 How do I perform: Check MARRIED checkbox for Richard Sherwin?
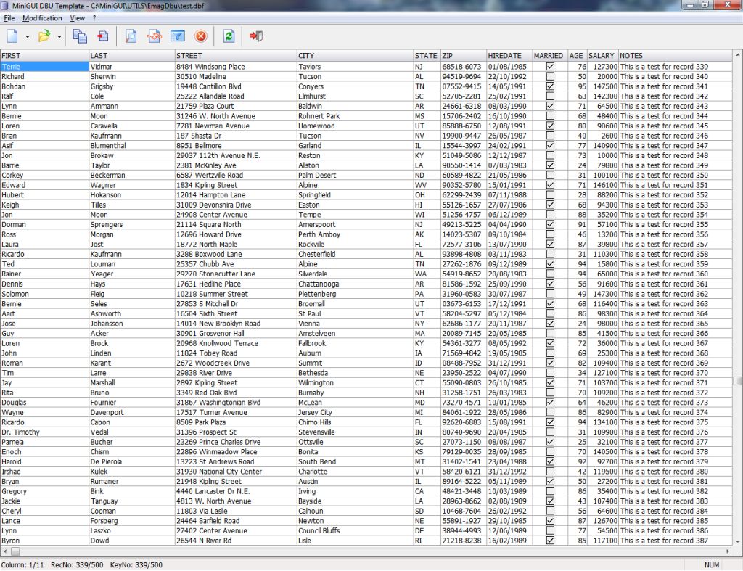tap(550, 77)
